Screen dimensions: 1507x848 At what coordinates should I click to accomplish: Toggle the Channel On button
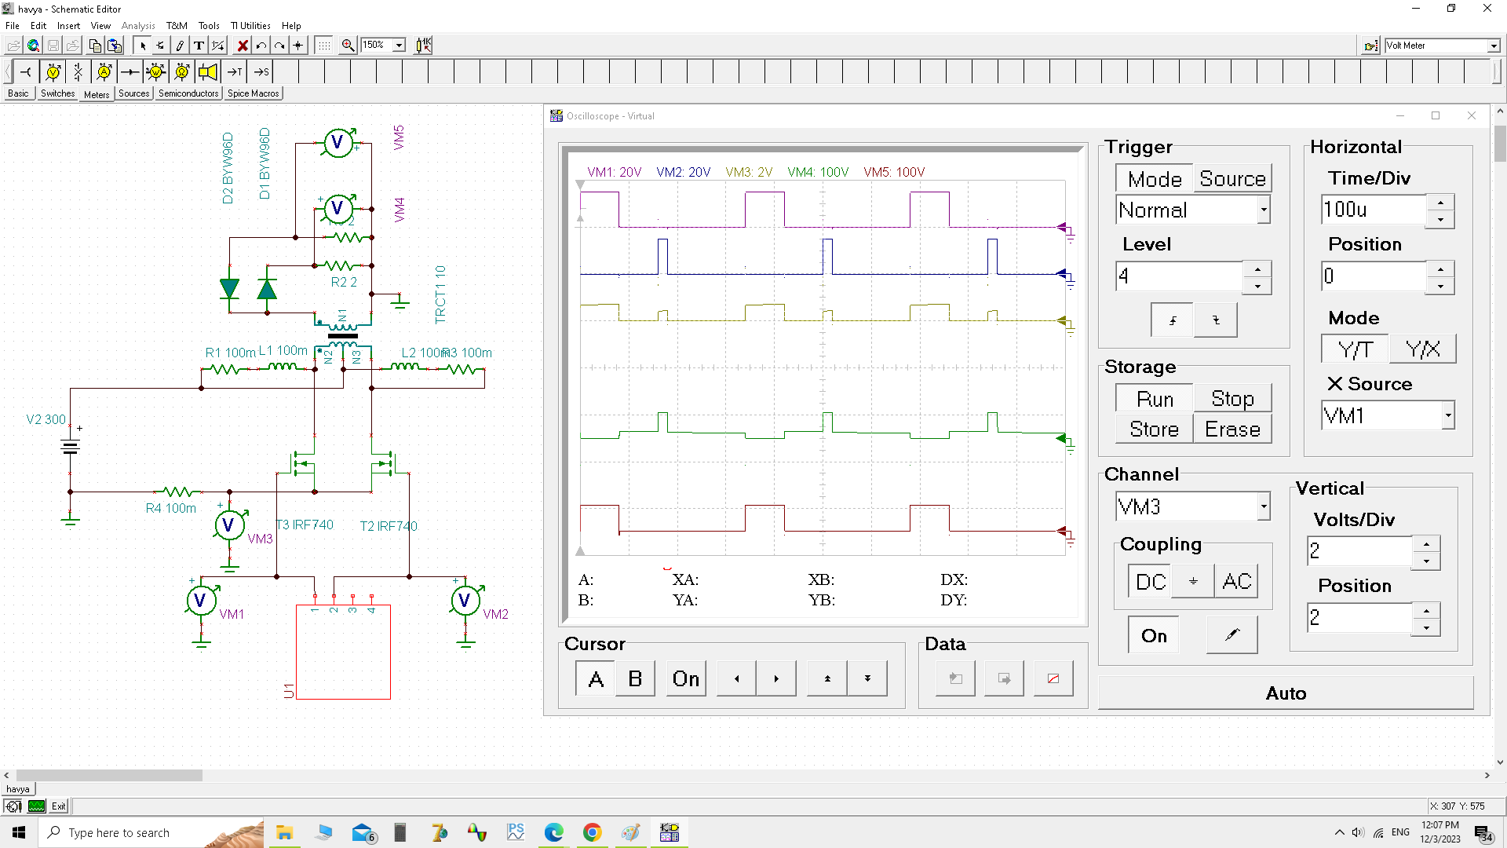click(1154, 635)
